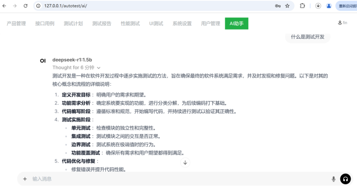Click the 单元测试 bullet text
Viewport: 357px width, 186px height.
click(x=114, y=128)
